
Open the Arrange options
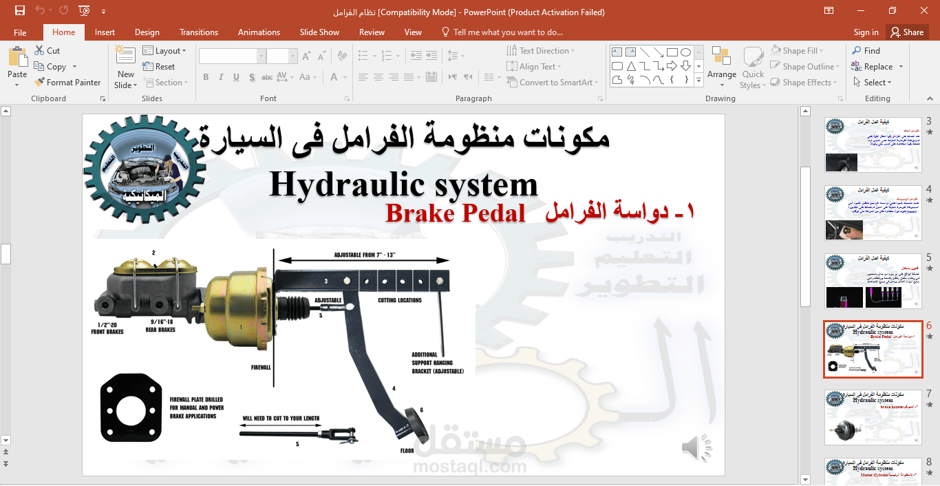[x=721, y=67]
